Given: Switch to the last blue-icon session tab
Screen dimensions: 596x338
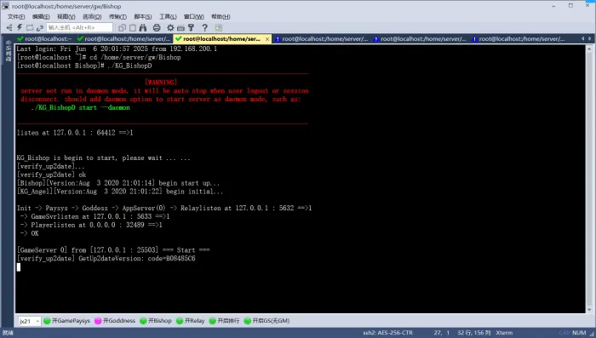Looking at the screenshot, I should pyautogui.click(x=518, y=39).
